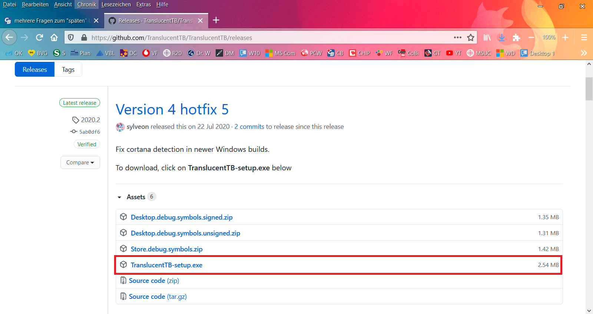Open the Hilfe menu
This screenshot has height=314, width=593.
(x=162, y=4)
